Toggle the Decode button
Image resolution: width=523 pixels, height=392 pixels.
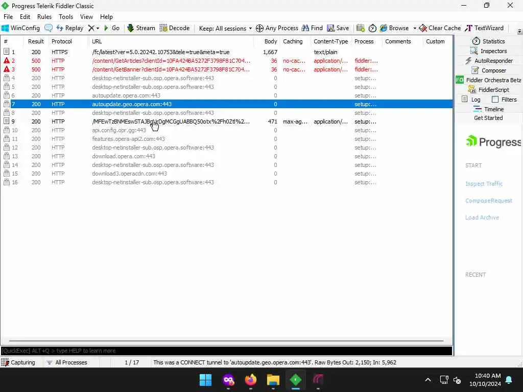point(175,28)
